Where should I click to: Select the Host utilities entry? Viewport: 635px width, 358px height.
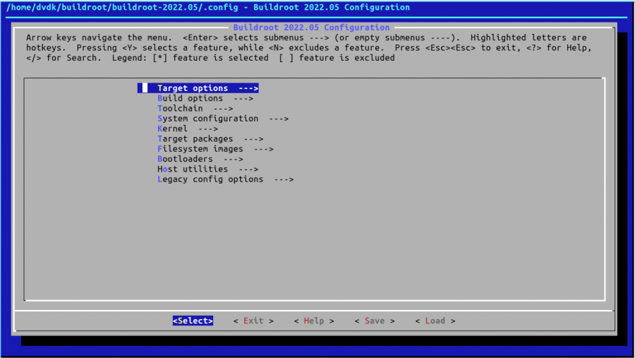pyautogui.click(x=193, y=169)
